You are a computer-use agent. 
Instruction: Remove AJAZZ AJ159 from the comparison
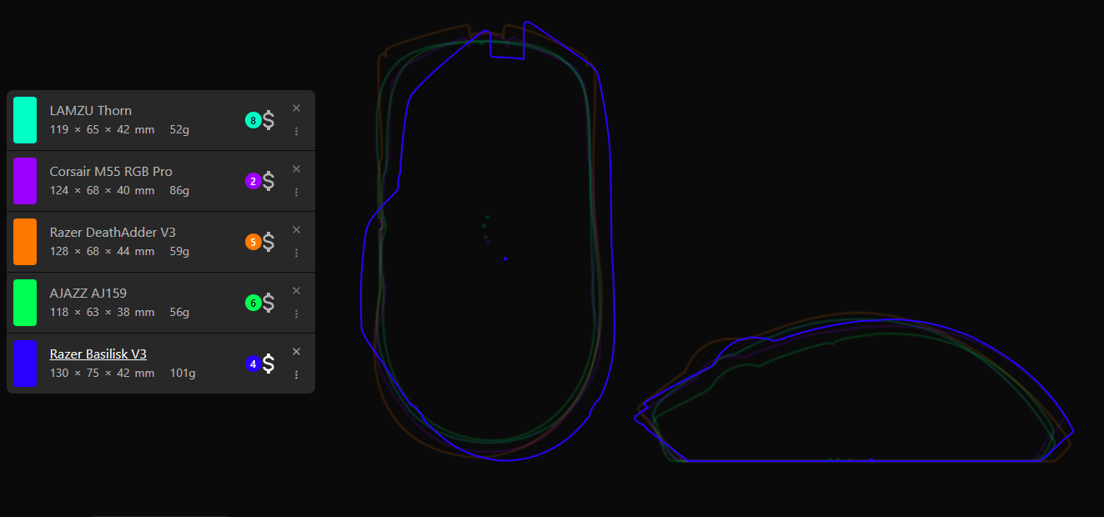point(296,290)
